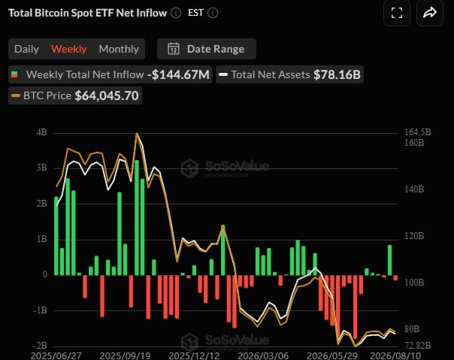Click tallest green bar above 3B
Viewport: 454px width, 360px height.
point(137,217)
